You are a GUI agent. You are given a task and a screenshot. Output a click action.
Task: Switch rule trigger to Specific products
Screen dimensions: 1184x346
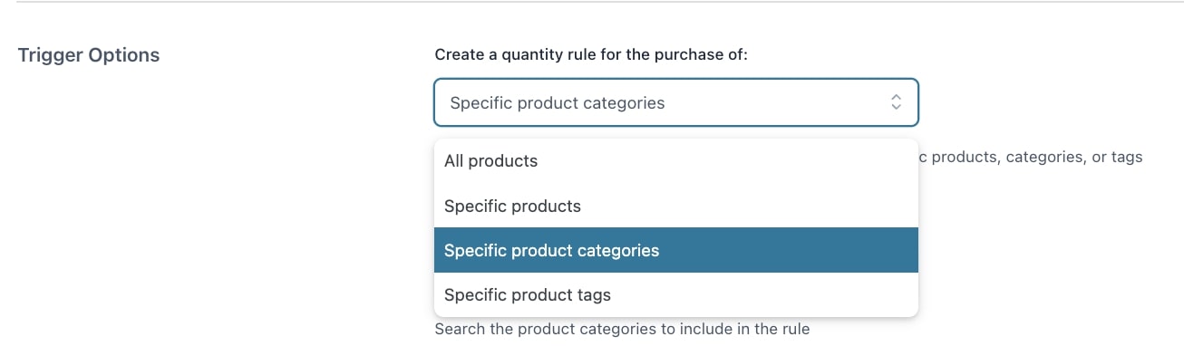[676, 206]
